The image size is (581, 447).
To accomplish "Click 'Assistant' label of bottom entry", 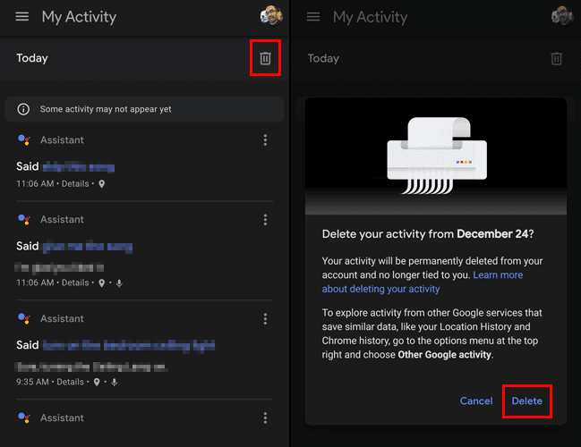I will (62, 417).
